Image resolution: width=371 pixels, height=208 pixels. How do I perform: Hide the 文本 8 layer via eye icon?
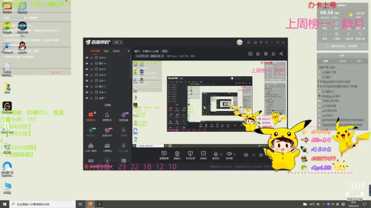click(87, 75)
